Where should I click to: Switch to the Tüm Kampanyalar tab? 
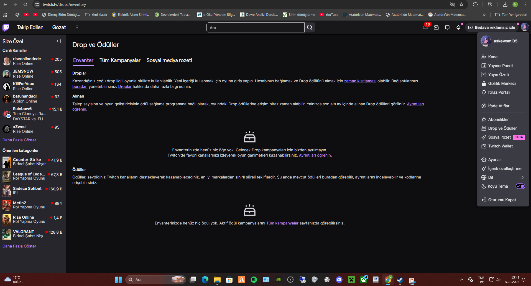click(120, 60)
